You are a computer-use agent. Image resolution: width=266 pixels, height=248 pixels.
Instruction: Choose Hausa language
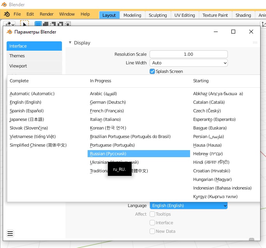[x=207, y=145]
